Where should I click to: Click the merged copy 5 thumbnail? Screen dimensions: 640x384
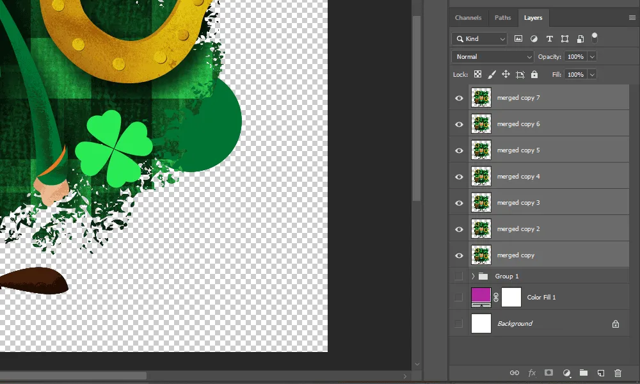[x=481, y=150]
